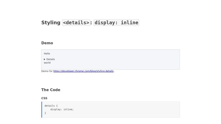This screenshot has height=124, width=221.
Task: Click the word "Styling" in page title
Action: (x=51, y=23)
